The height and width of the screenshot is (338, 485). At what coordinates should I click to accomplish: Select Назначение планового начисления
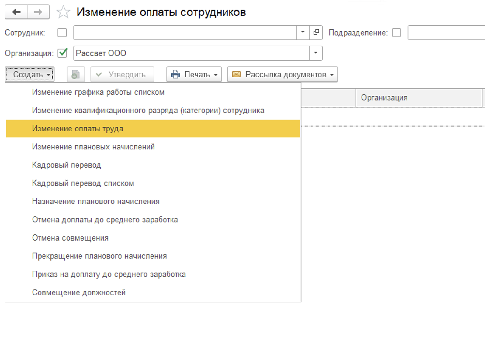point(153,202)
